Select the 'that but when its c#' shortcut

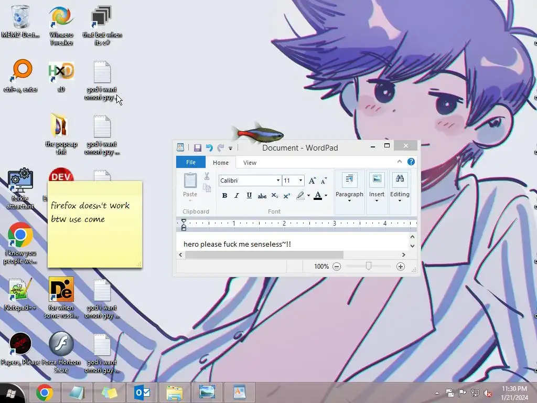pyautogui.click(x=102, y=25)
